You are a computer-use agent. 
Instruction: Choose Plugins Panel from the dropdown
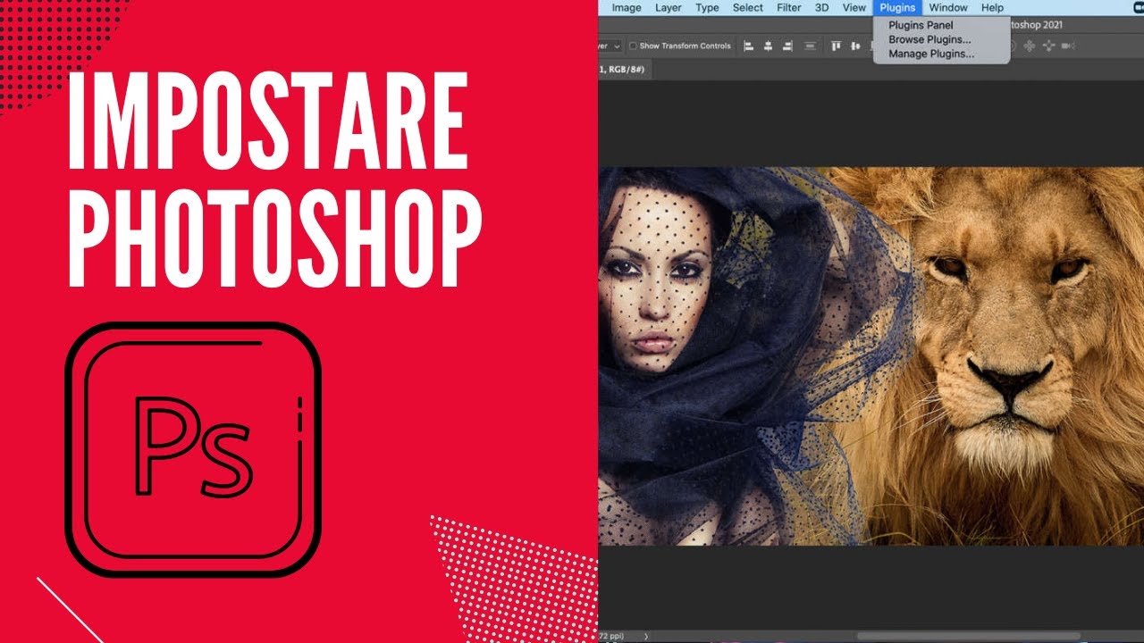point(941,26)
